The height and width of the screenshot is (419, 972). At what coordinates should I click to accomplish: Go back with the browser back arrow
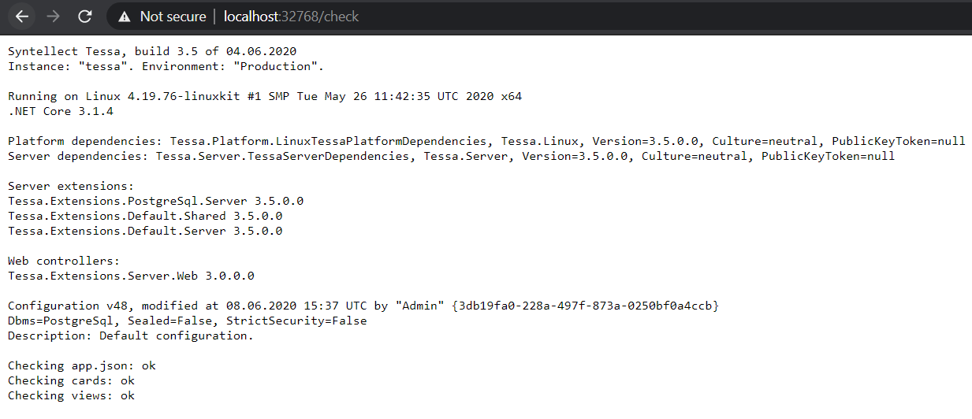[22, 16]
